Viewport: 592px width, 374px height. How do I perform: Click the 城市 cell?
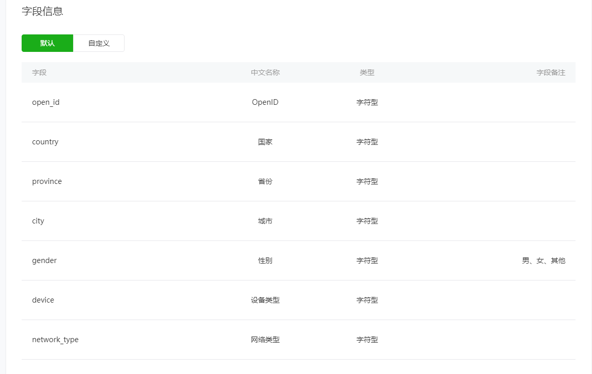tap(265, 221)
